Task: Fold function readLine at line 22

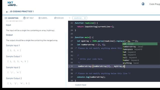Action: [x=74, y=23]
